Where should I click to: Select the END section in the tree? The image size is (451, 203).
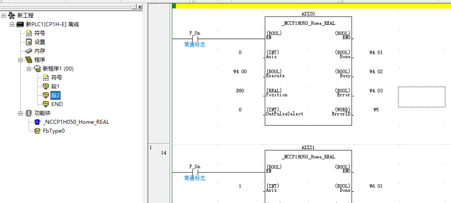[x=57, y=104]
